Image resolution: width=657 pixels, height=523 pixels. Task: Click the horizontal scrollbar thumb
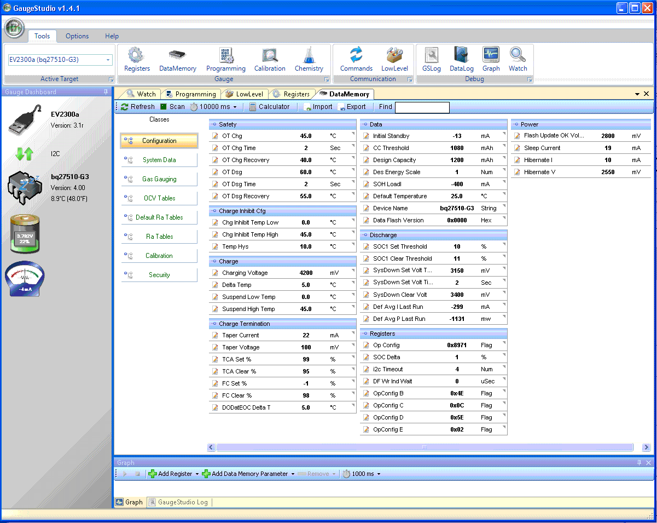coord(424,447)
